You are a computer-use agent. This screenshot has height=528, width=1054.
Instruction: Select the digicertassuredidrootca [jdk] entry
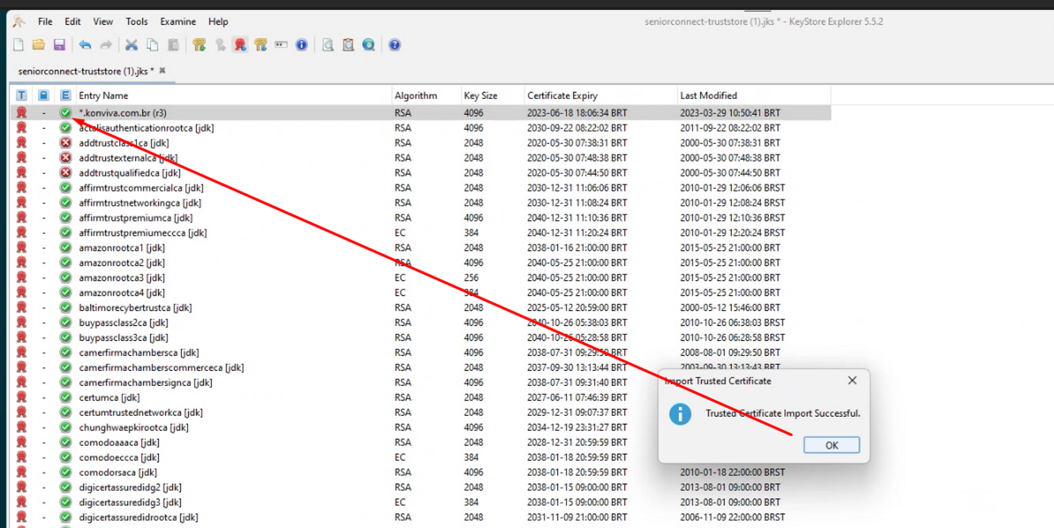pyautogui.click(x=421, y=517)
